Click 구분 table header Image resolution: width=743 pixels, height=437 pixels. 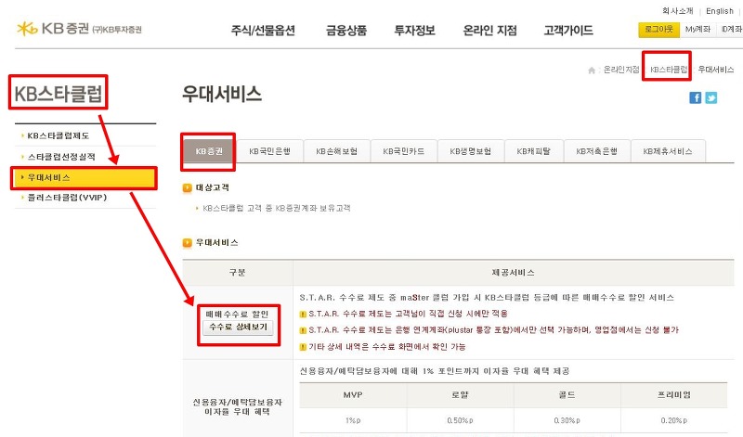[238, 273]
